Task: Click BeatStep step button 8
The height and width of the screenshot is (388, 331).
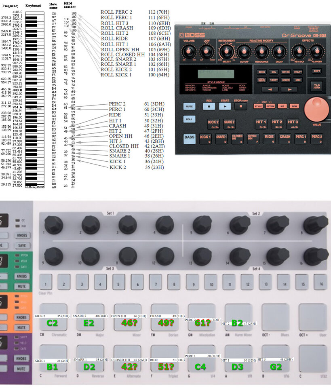Action: point(174,283)
